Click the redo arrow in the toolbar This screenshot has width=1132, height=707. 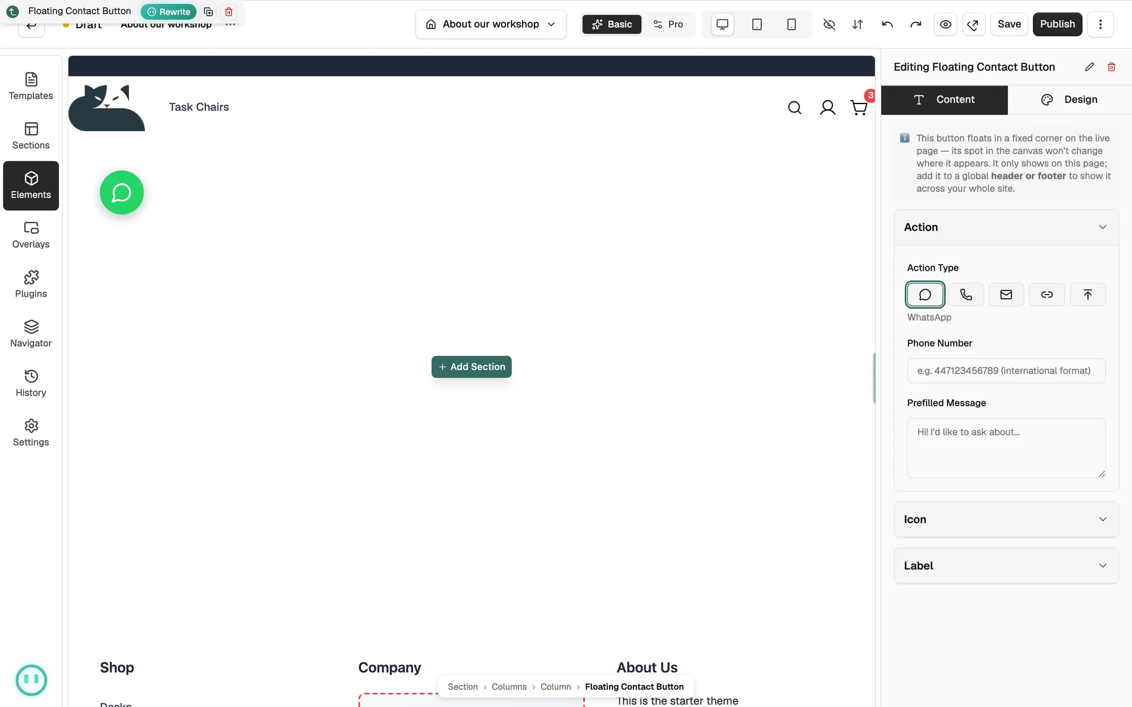(x=916, y=24)
